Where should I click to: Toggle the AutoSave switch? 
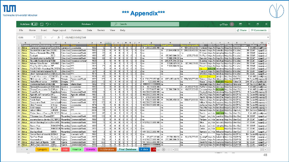(x=34, y=24)
